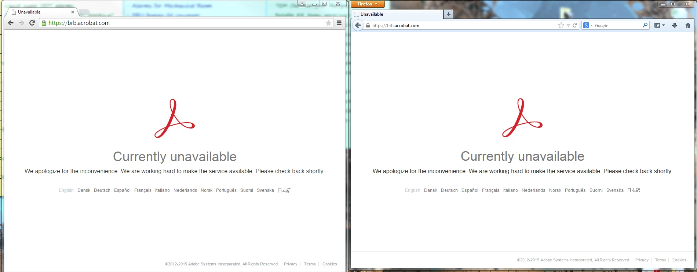Viewport: 697px width, 272px height.
Task: Select the Unavailable tab in Firefox
Action: 397,14
